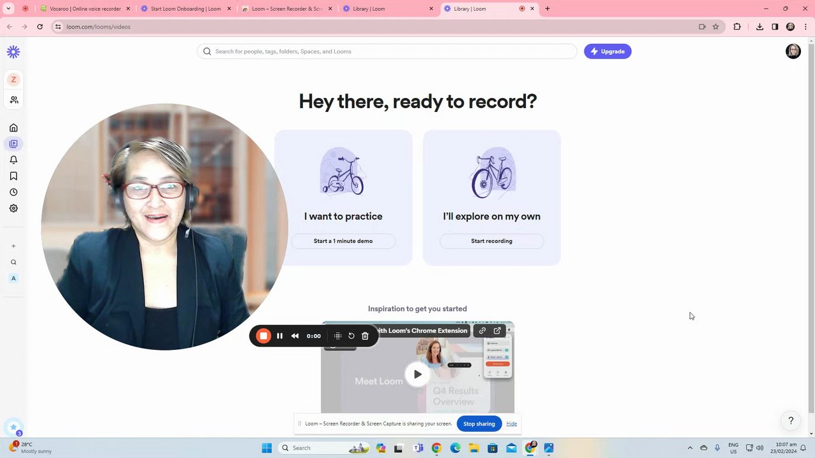Screen dimensions: 815x458
Task: Open Chrome downloads
Action: [760, 27]
